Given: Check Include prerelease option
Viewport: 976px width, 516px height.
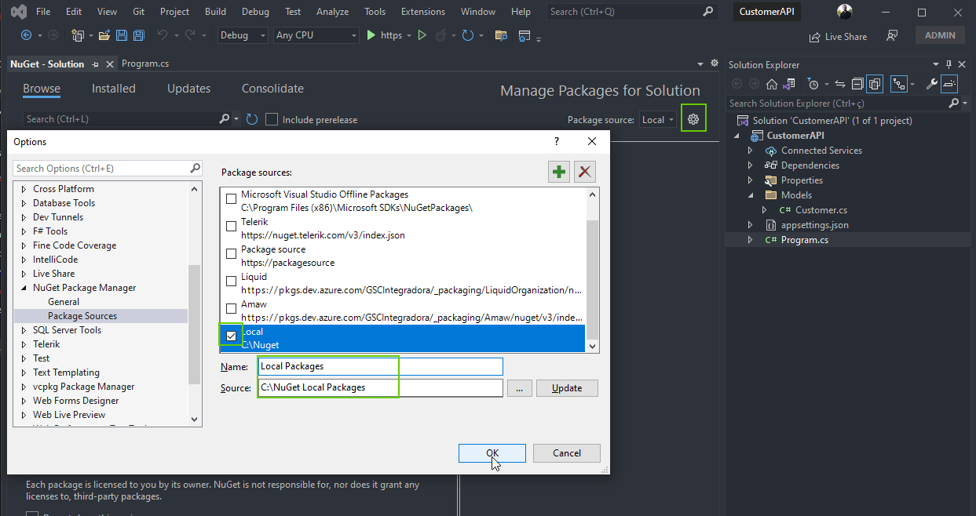Looking at the screenshot, I should point(272,119).
